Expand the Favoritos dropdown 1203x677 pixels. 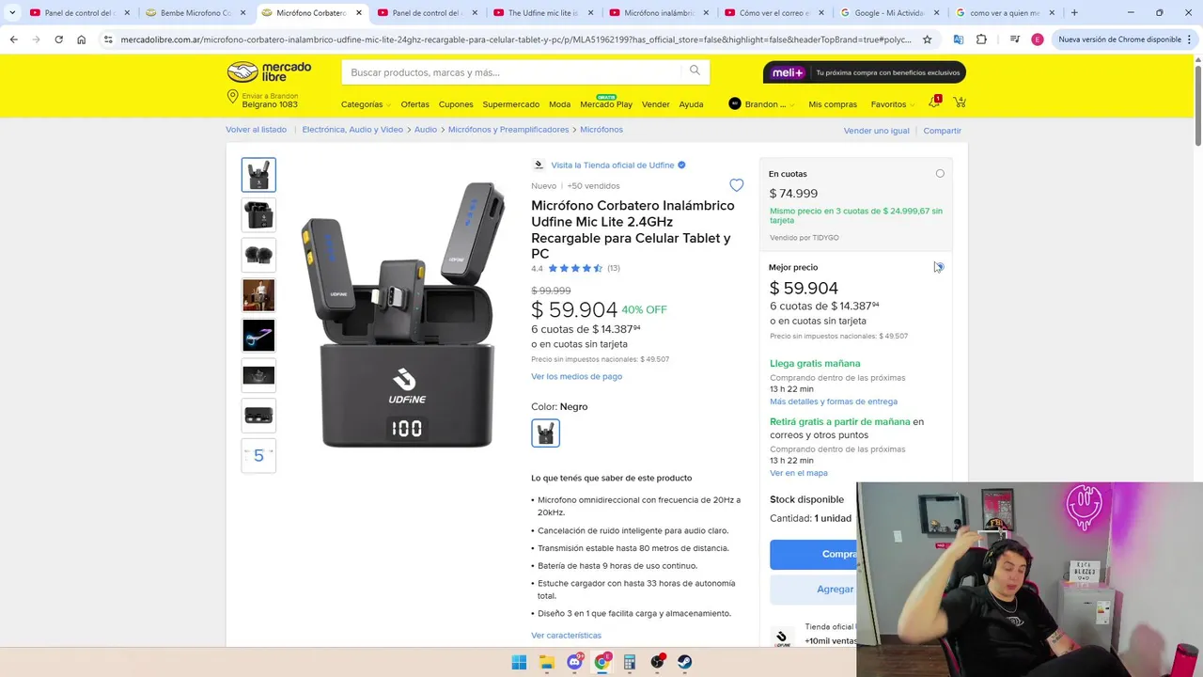click(x=893, y=104)
